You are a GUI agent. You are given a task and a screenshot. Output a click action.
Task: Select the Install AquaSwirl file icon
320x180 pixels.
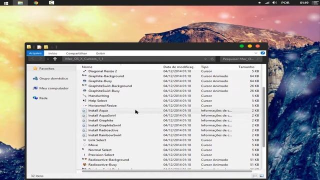point(84,115)
